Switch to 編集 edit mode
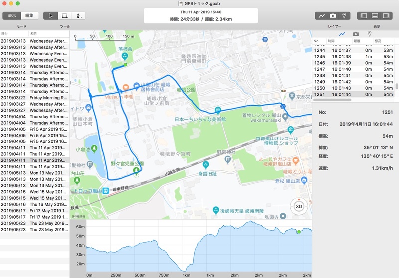 pos(30,16)
